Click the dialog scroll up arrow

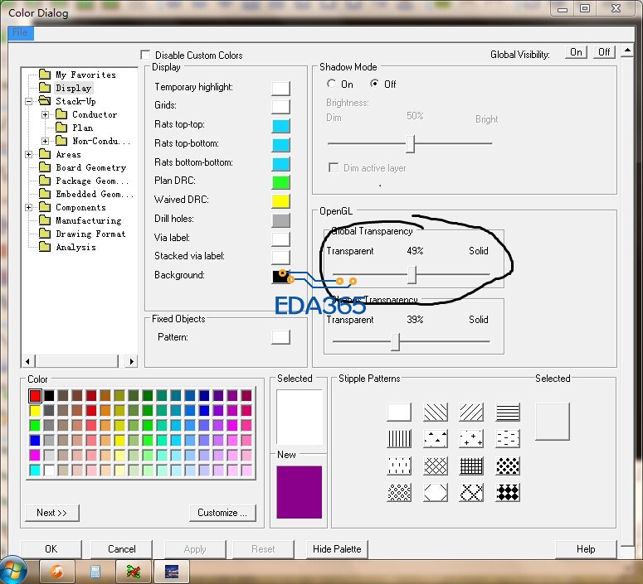pyautogui.click(x=628, y=51)
